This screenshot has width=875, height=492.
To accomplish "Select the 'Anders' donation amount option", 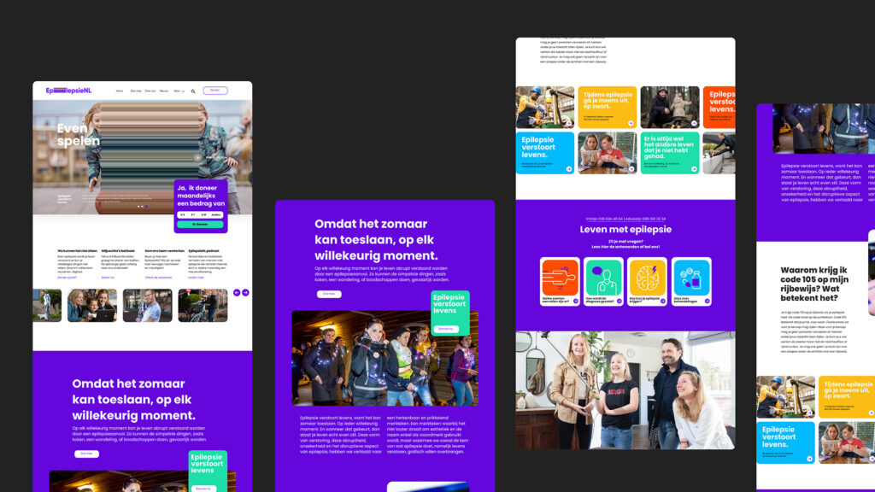I will 217,215.
